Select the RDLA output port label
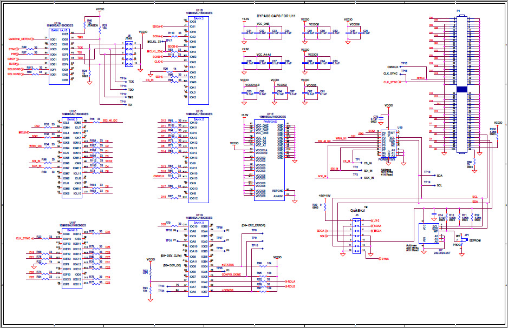The width and height of the screenshot is (508, 328). 291,282
